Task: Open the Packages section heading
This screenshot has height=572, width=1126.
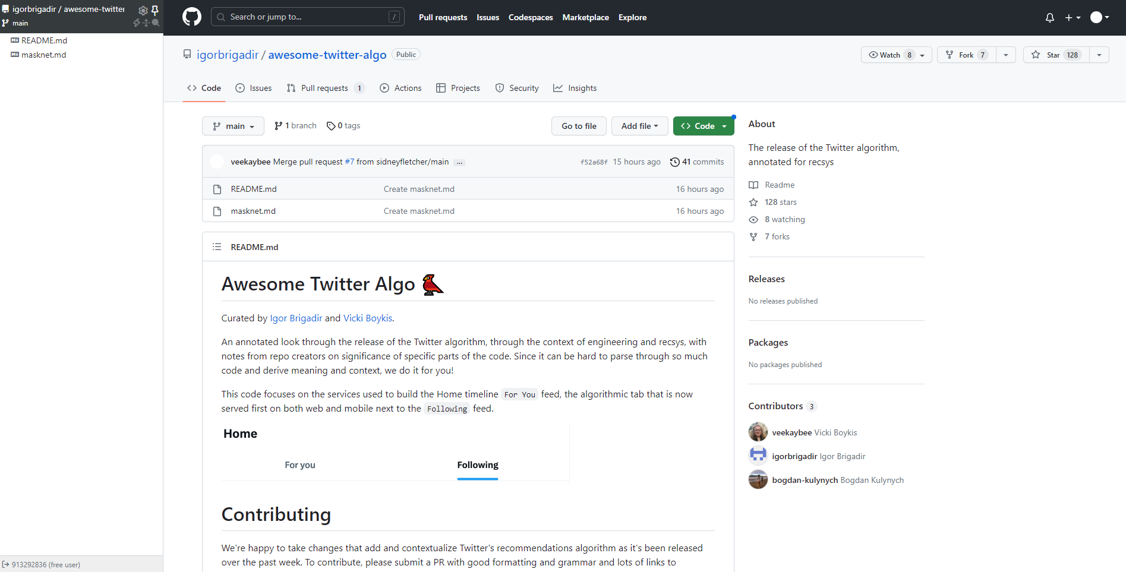Action: (x=768, y=342)
